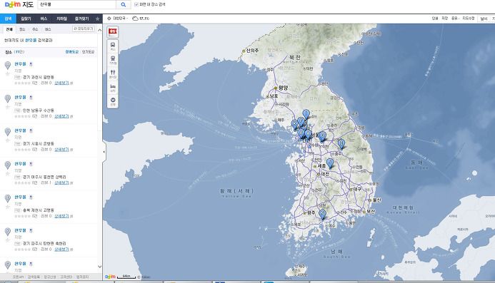Sort results by 인기도순
The image size is (495, 283).
[x=88, y=52]
